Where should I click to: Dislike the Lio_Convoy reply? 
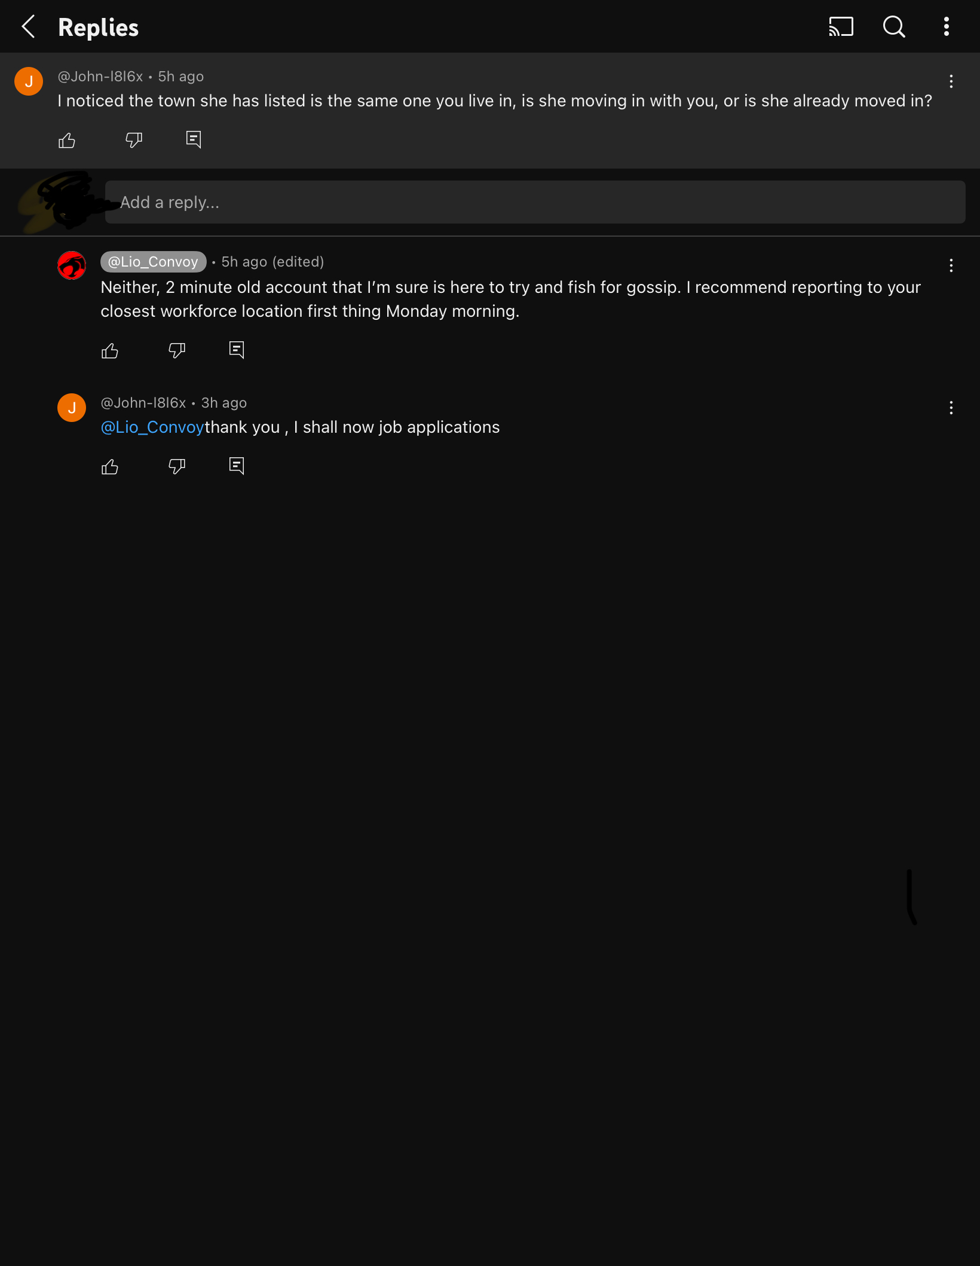(x=177, y=351)
